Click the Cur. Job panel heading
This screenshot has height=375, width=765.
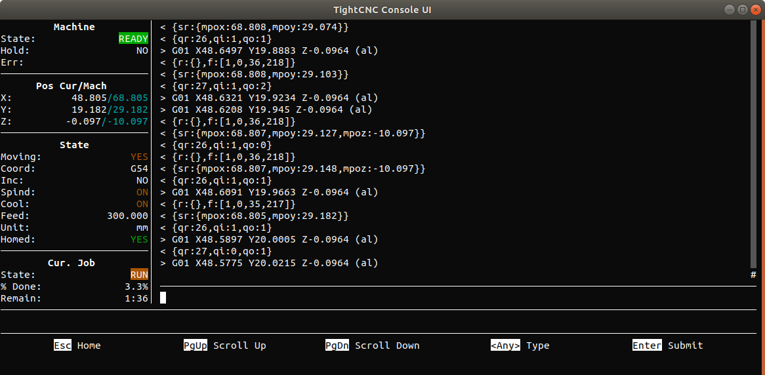point(72,263)
